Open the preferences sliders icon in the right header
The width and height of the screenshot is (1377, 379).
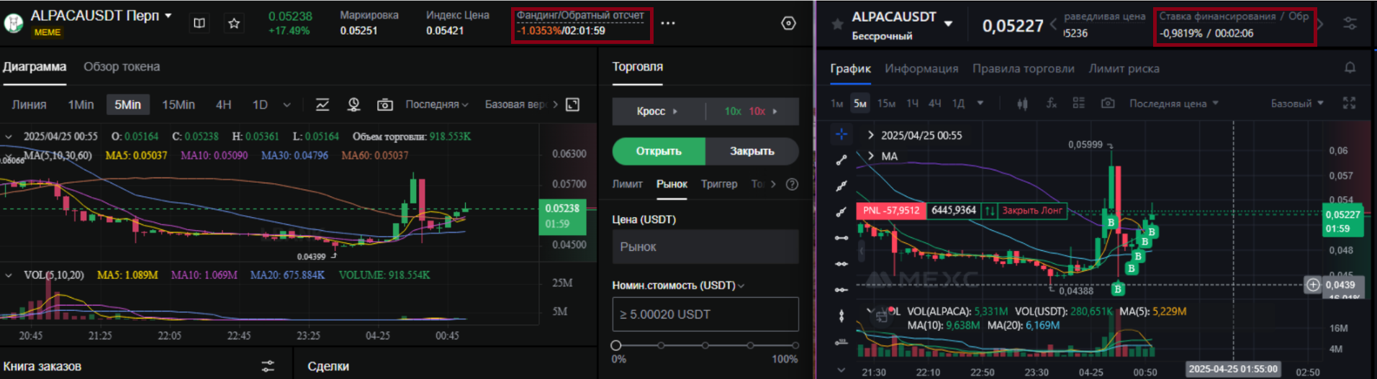1350,24
